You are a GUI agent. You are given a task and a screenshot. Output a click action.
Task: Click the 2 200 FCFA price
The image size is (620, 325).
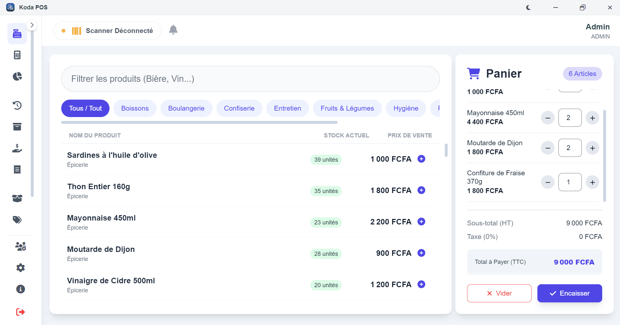[x=391, y=222]
